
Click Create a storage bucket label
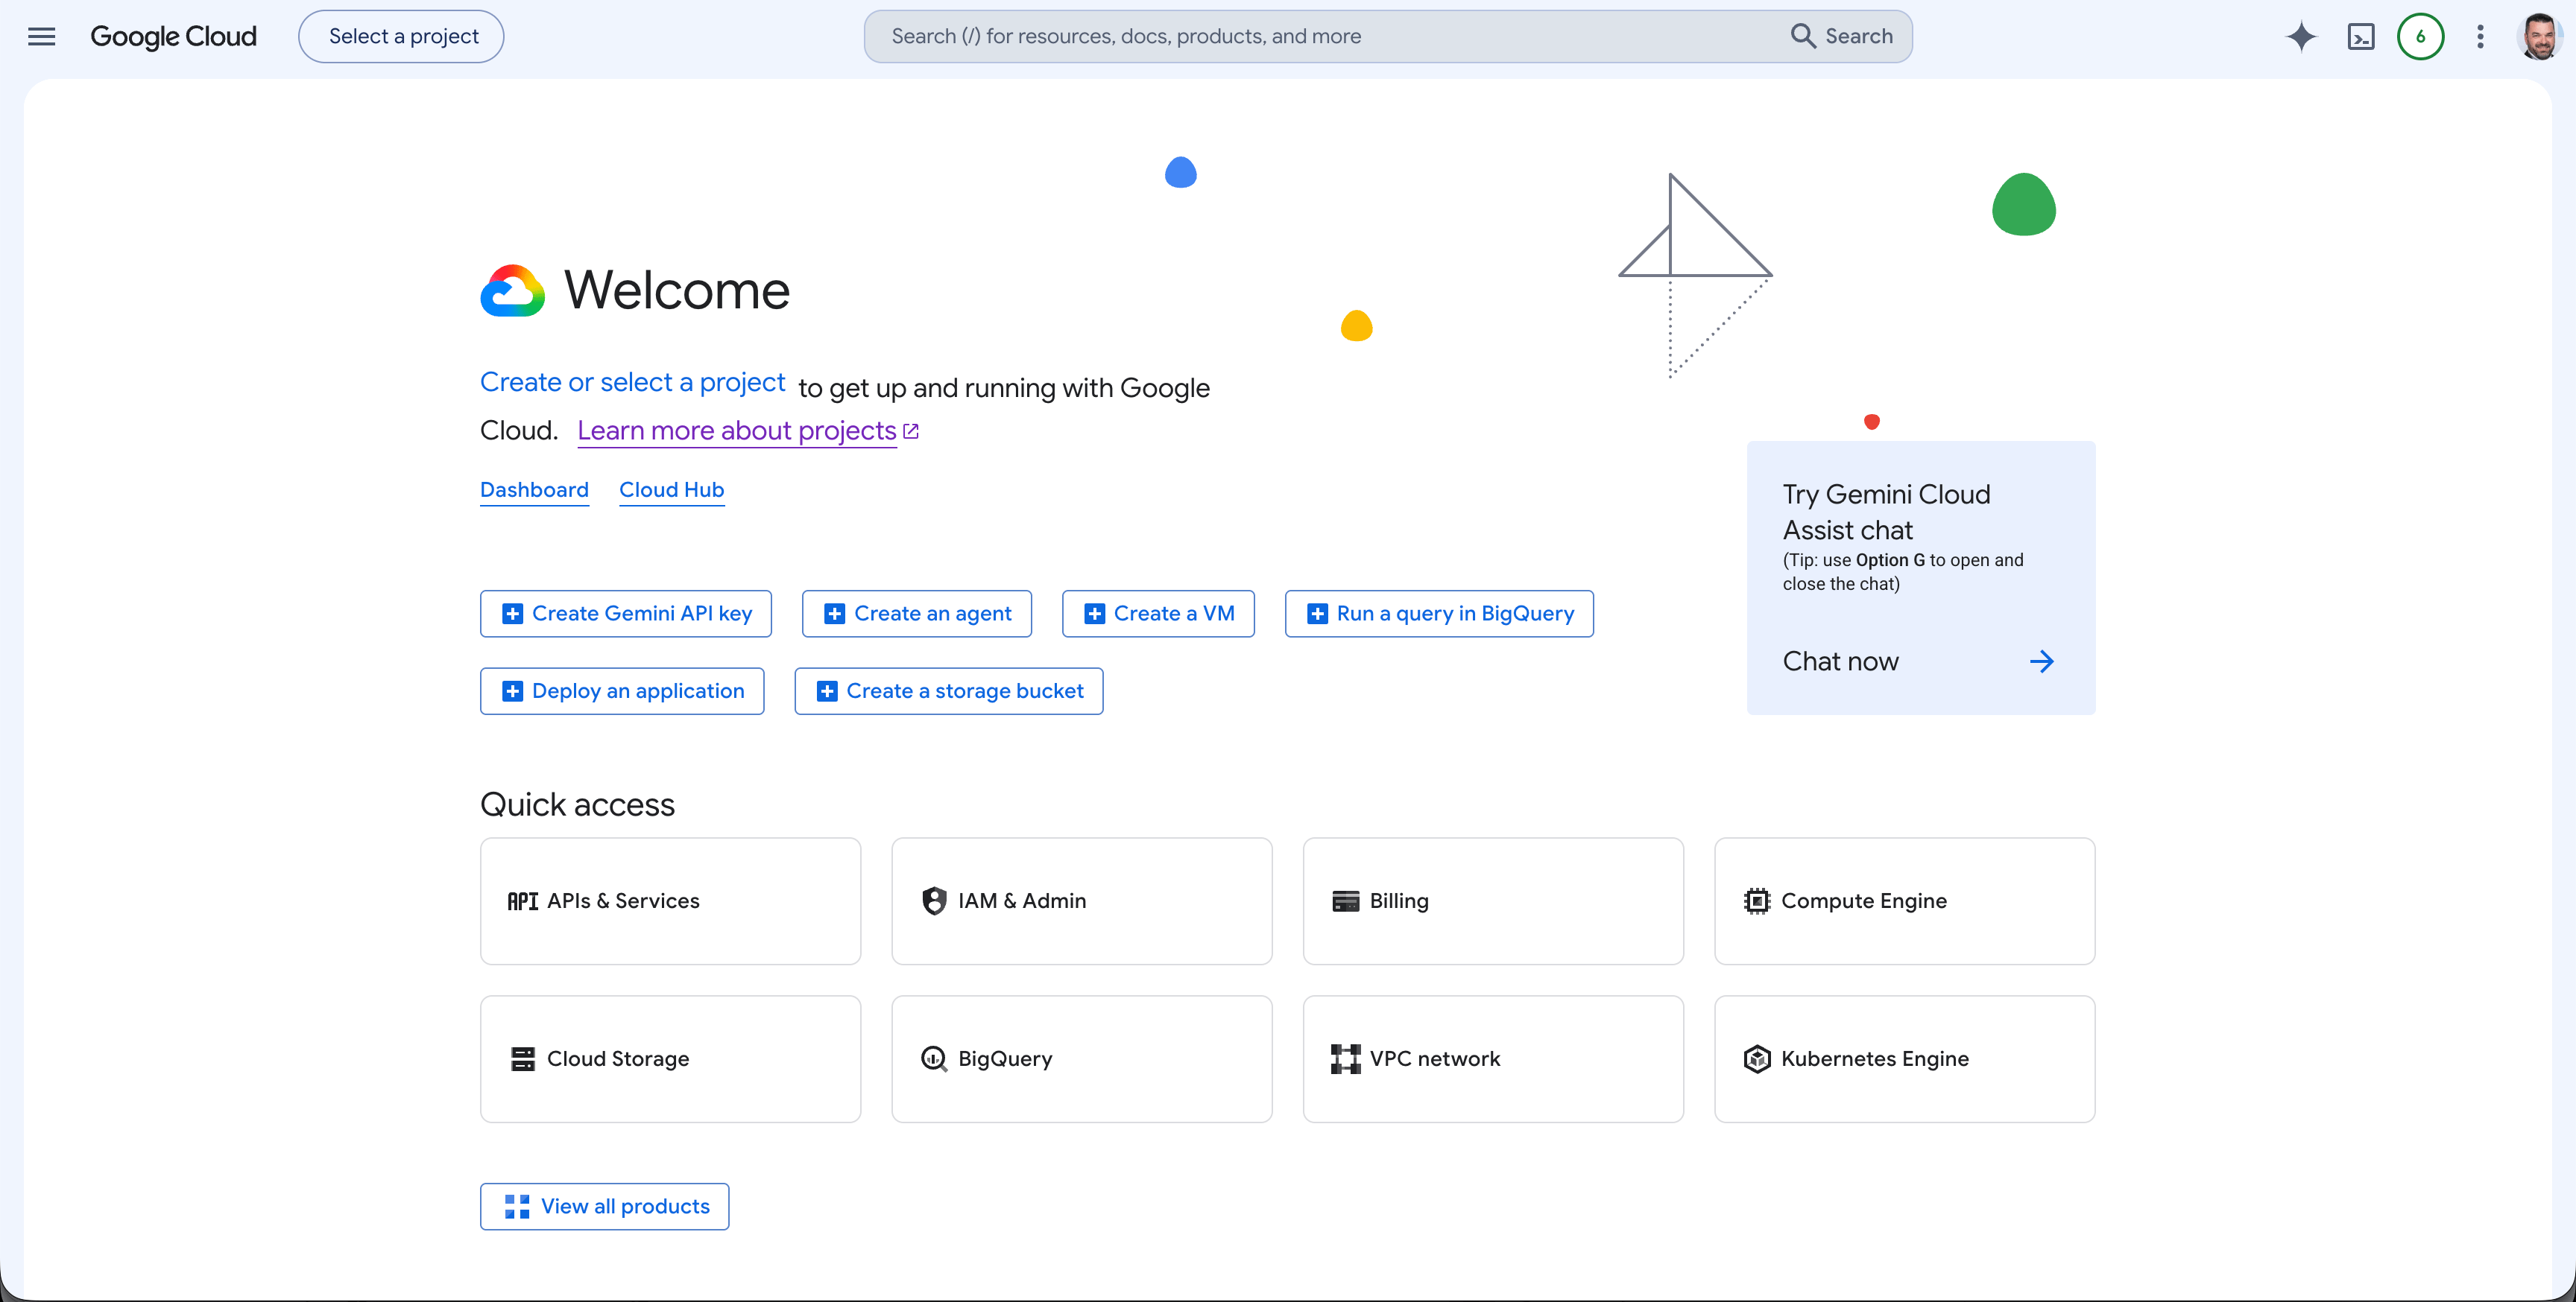965,691
